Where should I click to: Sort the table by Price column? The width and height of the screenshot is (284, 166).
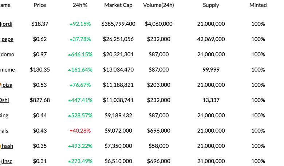pyautogui.click(x=40, y=5)
